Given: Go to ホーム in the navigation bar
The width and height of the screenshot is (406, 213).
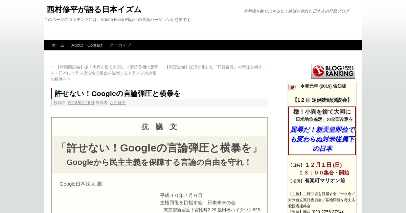Looking at the screenshot, I should pos(58,45).
